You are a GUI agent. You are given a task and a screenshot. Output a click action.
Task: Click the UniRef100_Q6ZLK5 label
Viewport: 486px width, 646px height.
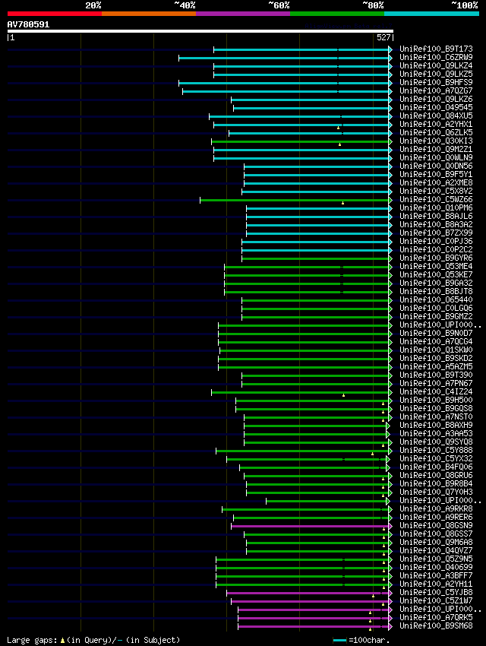coord(436,133)
